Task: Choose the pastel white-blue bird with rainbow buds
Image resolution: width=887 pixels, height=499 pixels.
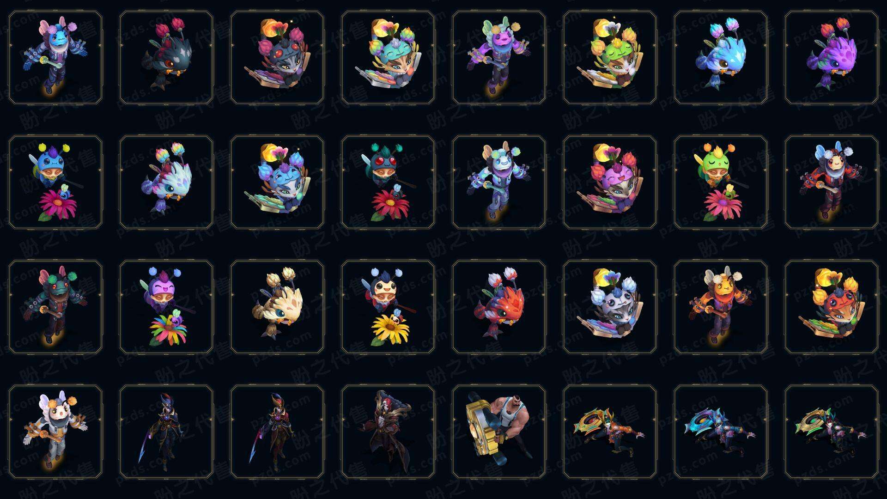Action: [x=166, y=182]
